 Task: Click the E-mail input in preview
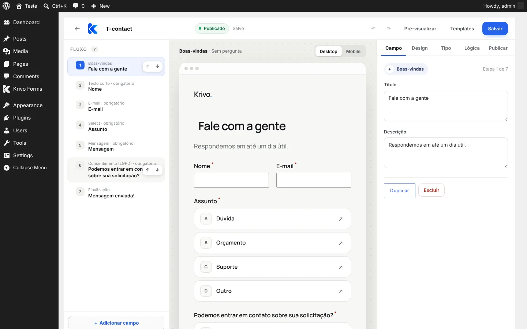tap(314, 180)
